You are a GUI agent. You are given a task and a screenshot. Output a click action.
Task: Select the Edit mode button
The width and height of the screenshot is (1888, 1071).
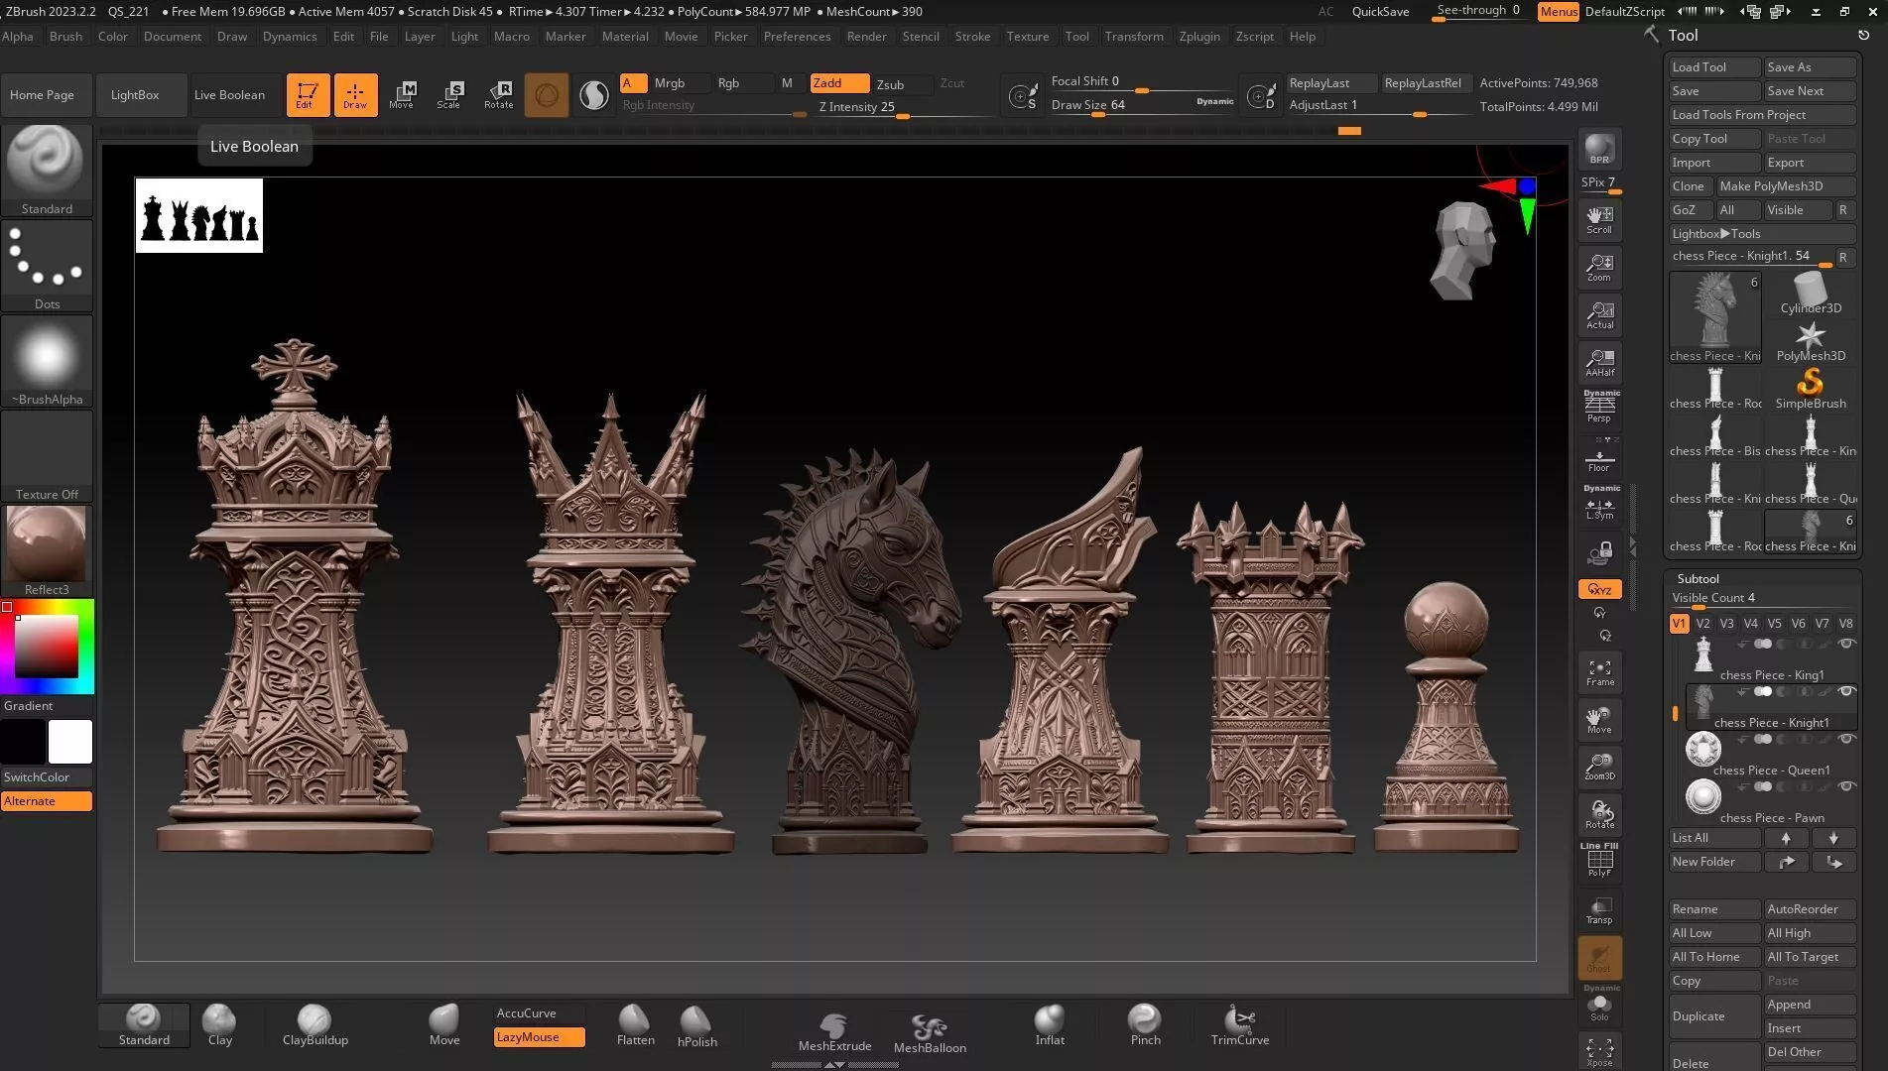click(x=308, y=95)
